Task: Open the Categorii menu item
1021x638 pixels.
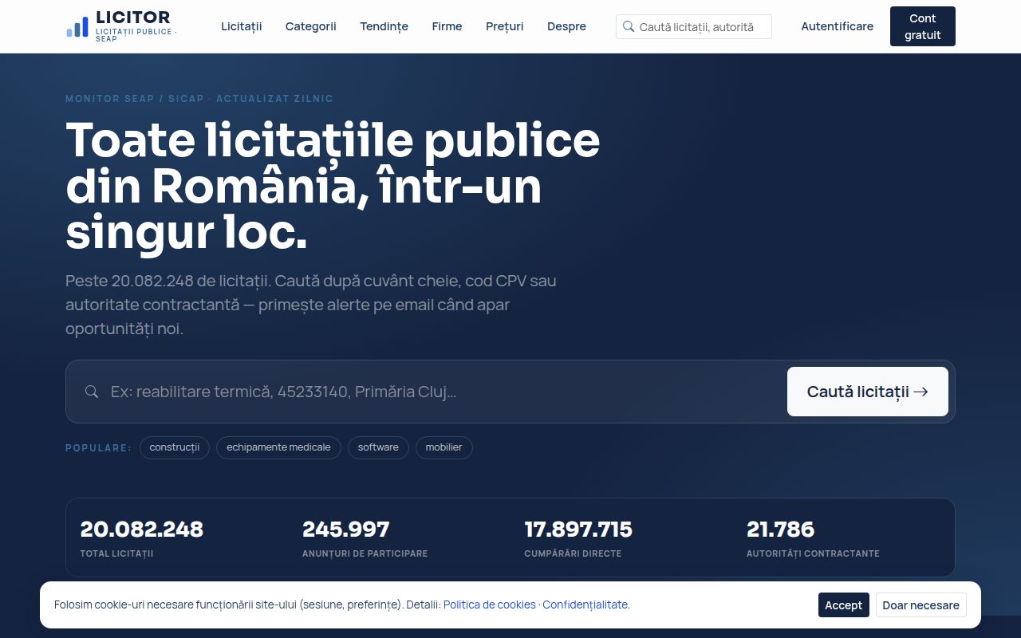Action: click(x=311, y=26)
